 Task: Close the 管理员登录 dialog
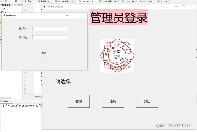[x=83, y=15]
